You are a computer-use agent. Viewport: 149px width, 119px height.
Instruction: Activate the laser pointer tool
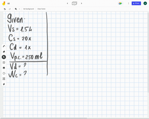[x=4, y=84]
